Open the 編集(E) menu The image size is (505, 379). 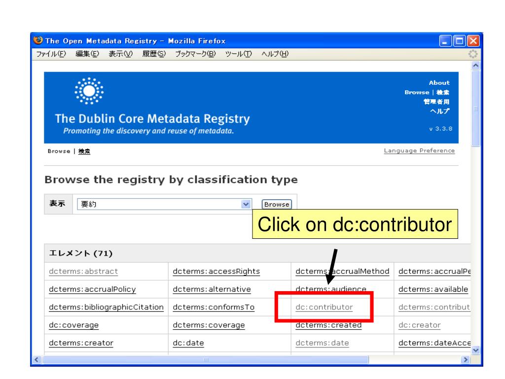coord(87,54)
